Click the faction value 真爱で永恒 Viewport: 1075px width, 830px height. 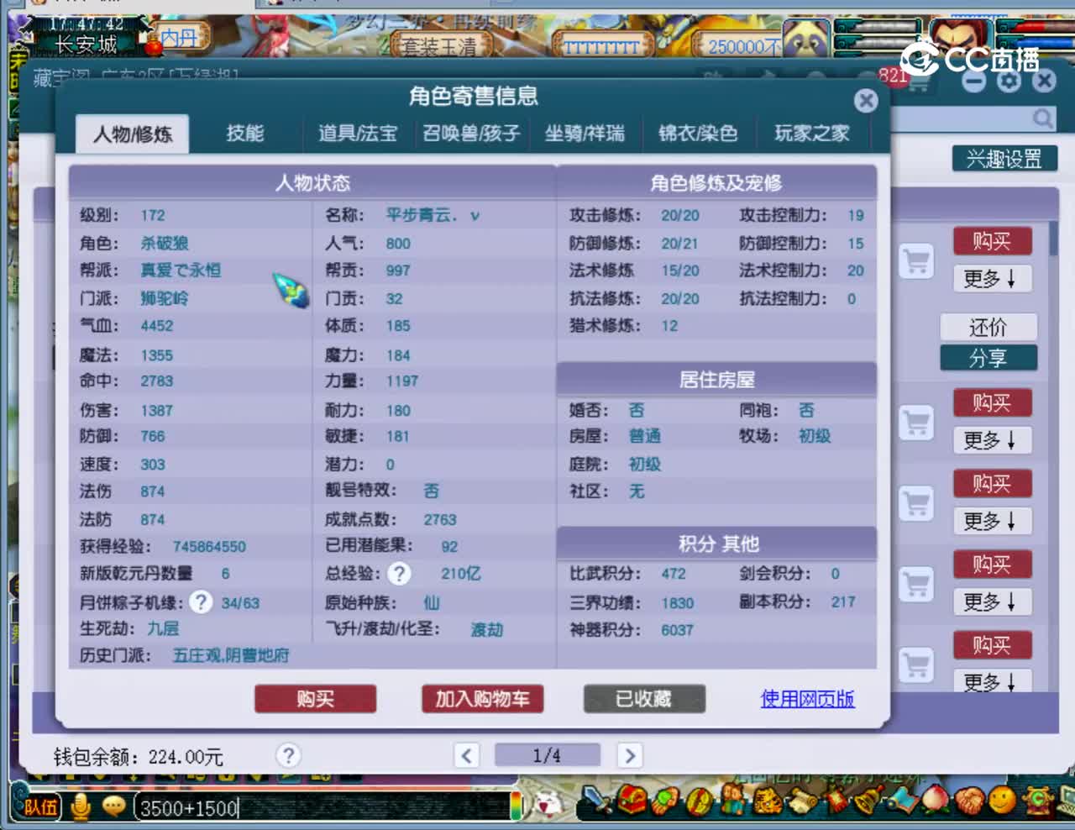(181, 271)
